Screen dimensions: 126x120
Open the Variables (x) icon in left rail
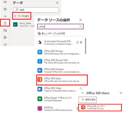tap(5, 44)
